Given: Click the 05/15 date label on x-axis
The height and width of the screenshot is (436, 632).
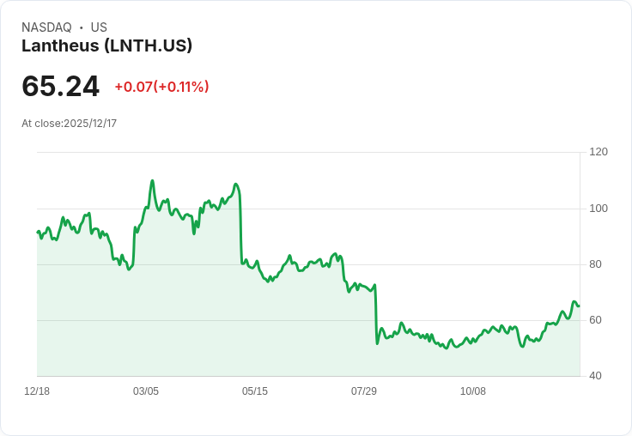Looking at the screenshot, I should pyautogui.click(x=255, y=391).
